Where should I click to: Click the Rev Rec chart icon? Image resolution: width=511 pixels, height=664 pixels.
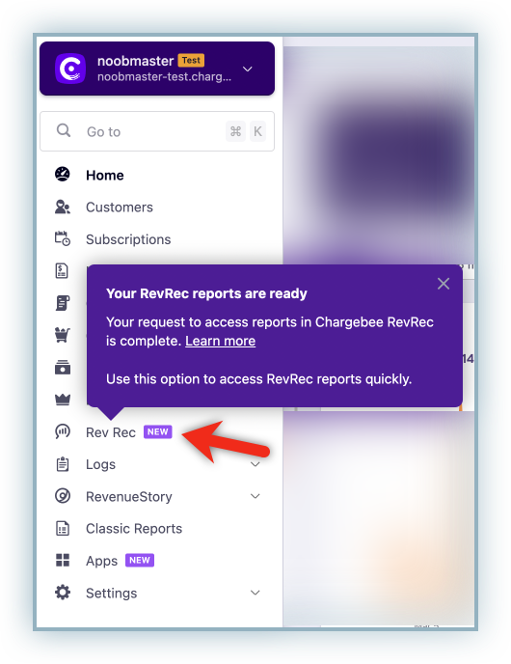63,432
